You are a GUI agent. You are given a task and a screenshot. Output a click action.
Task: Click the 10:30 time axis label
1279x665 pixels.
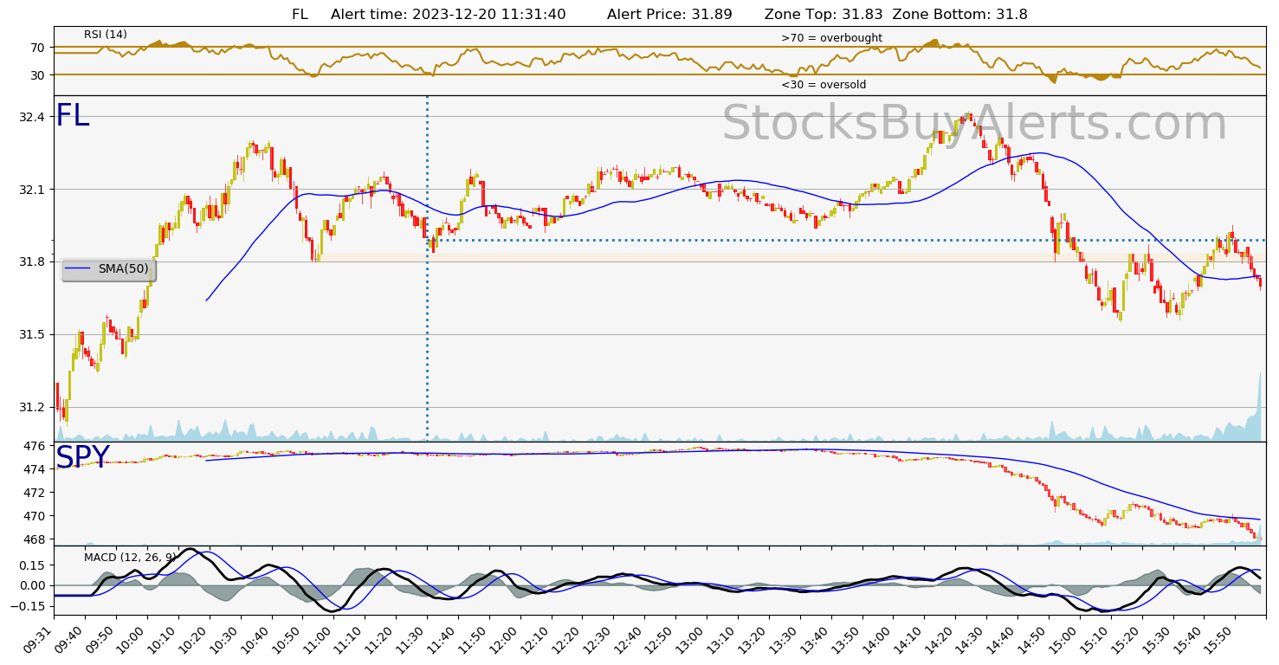pyautogui.click(x=226, y=640)
